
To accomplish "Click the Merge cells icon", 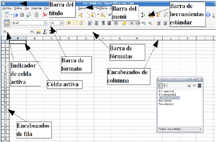I will [x=116, y=23].
